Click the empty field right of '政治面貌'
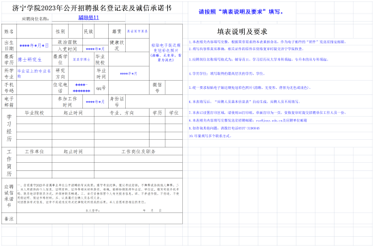374x247 pixels. click(x=95, y=42)
